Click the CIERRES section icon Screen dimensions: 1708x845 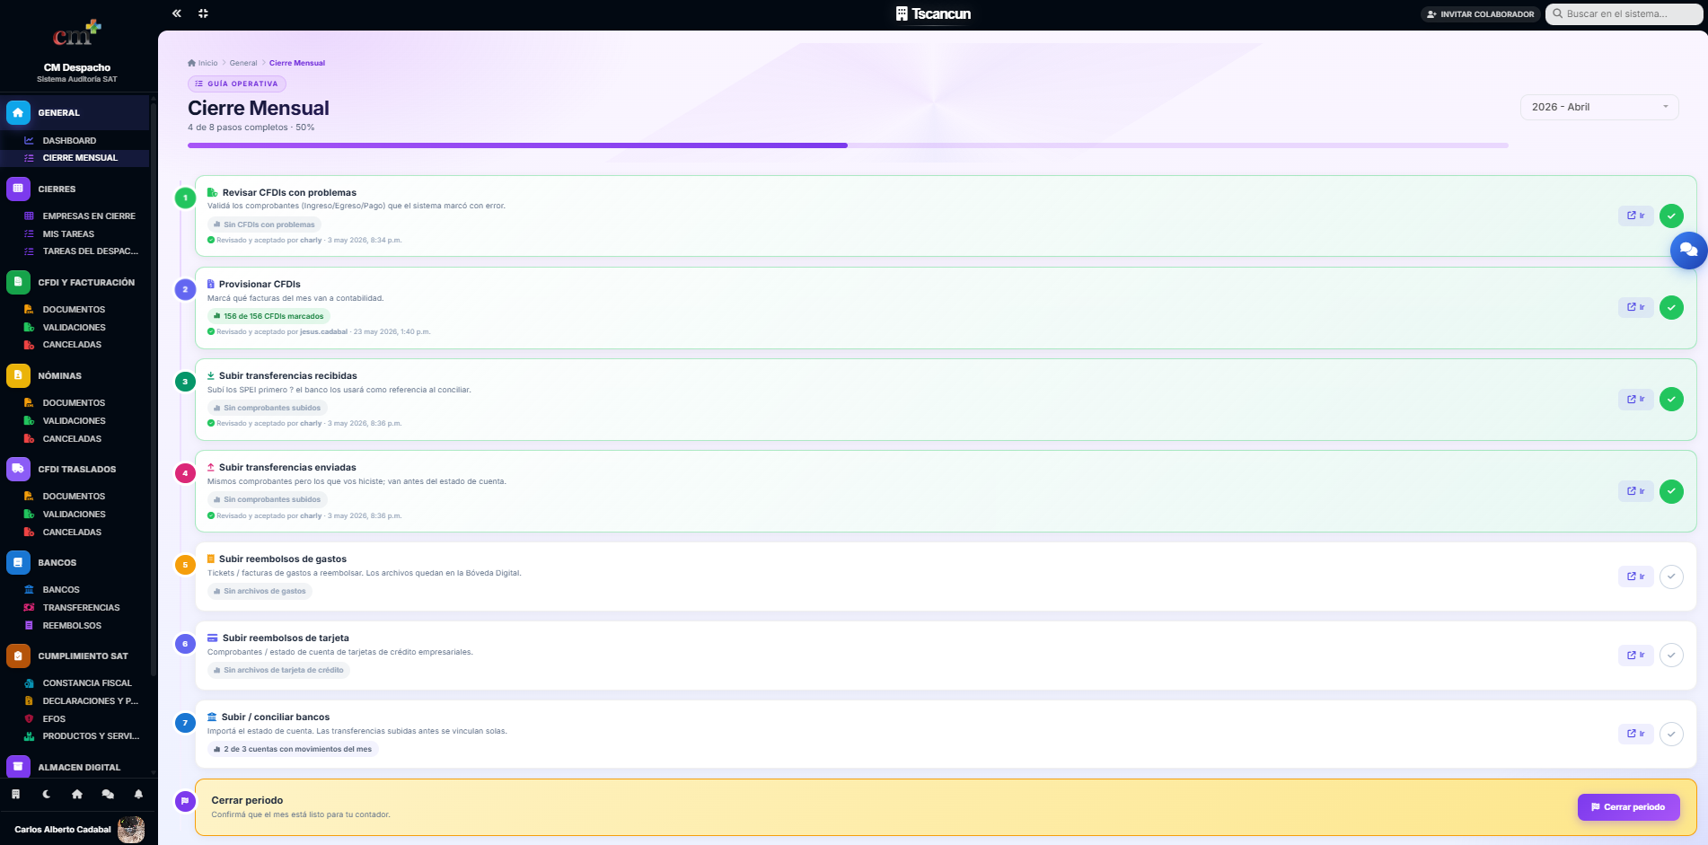coord(18,189)
